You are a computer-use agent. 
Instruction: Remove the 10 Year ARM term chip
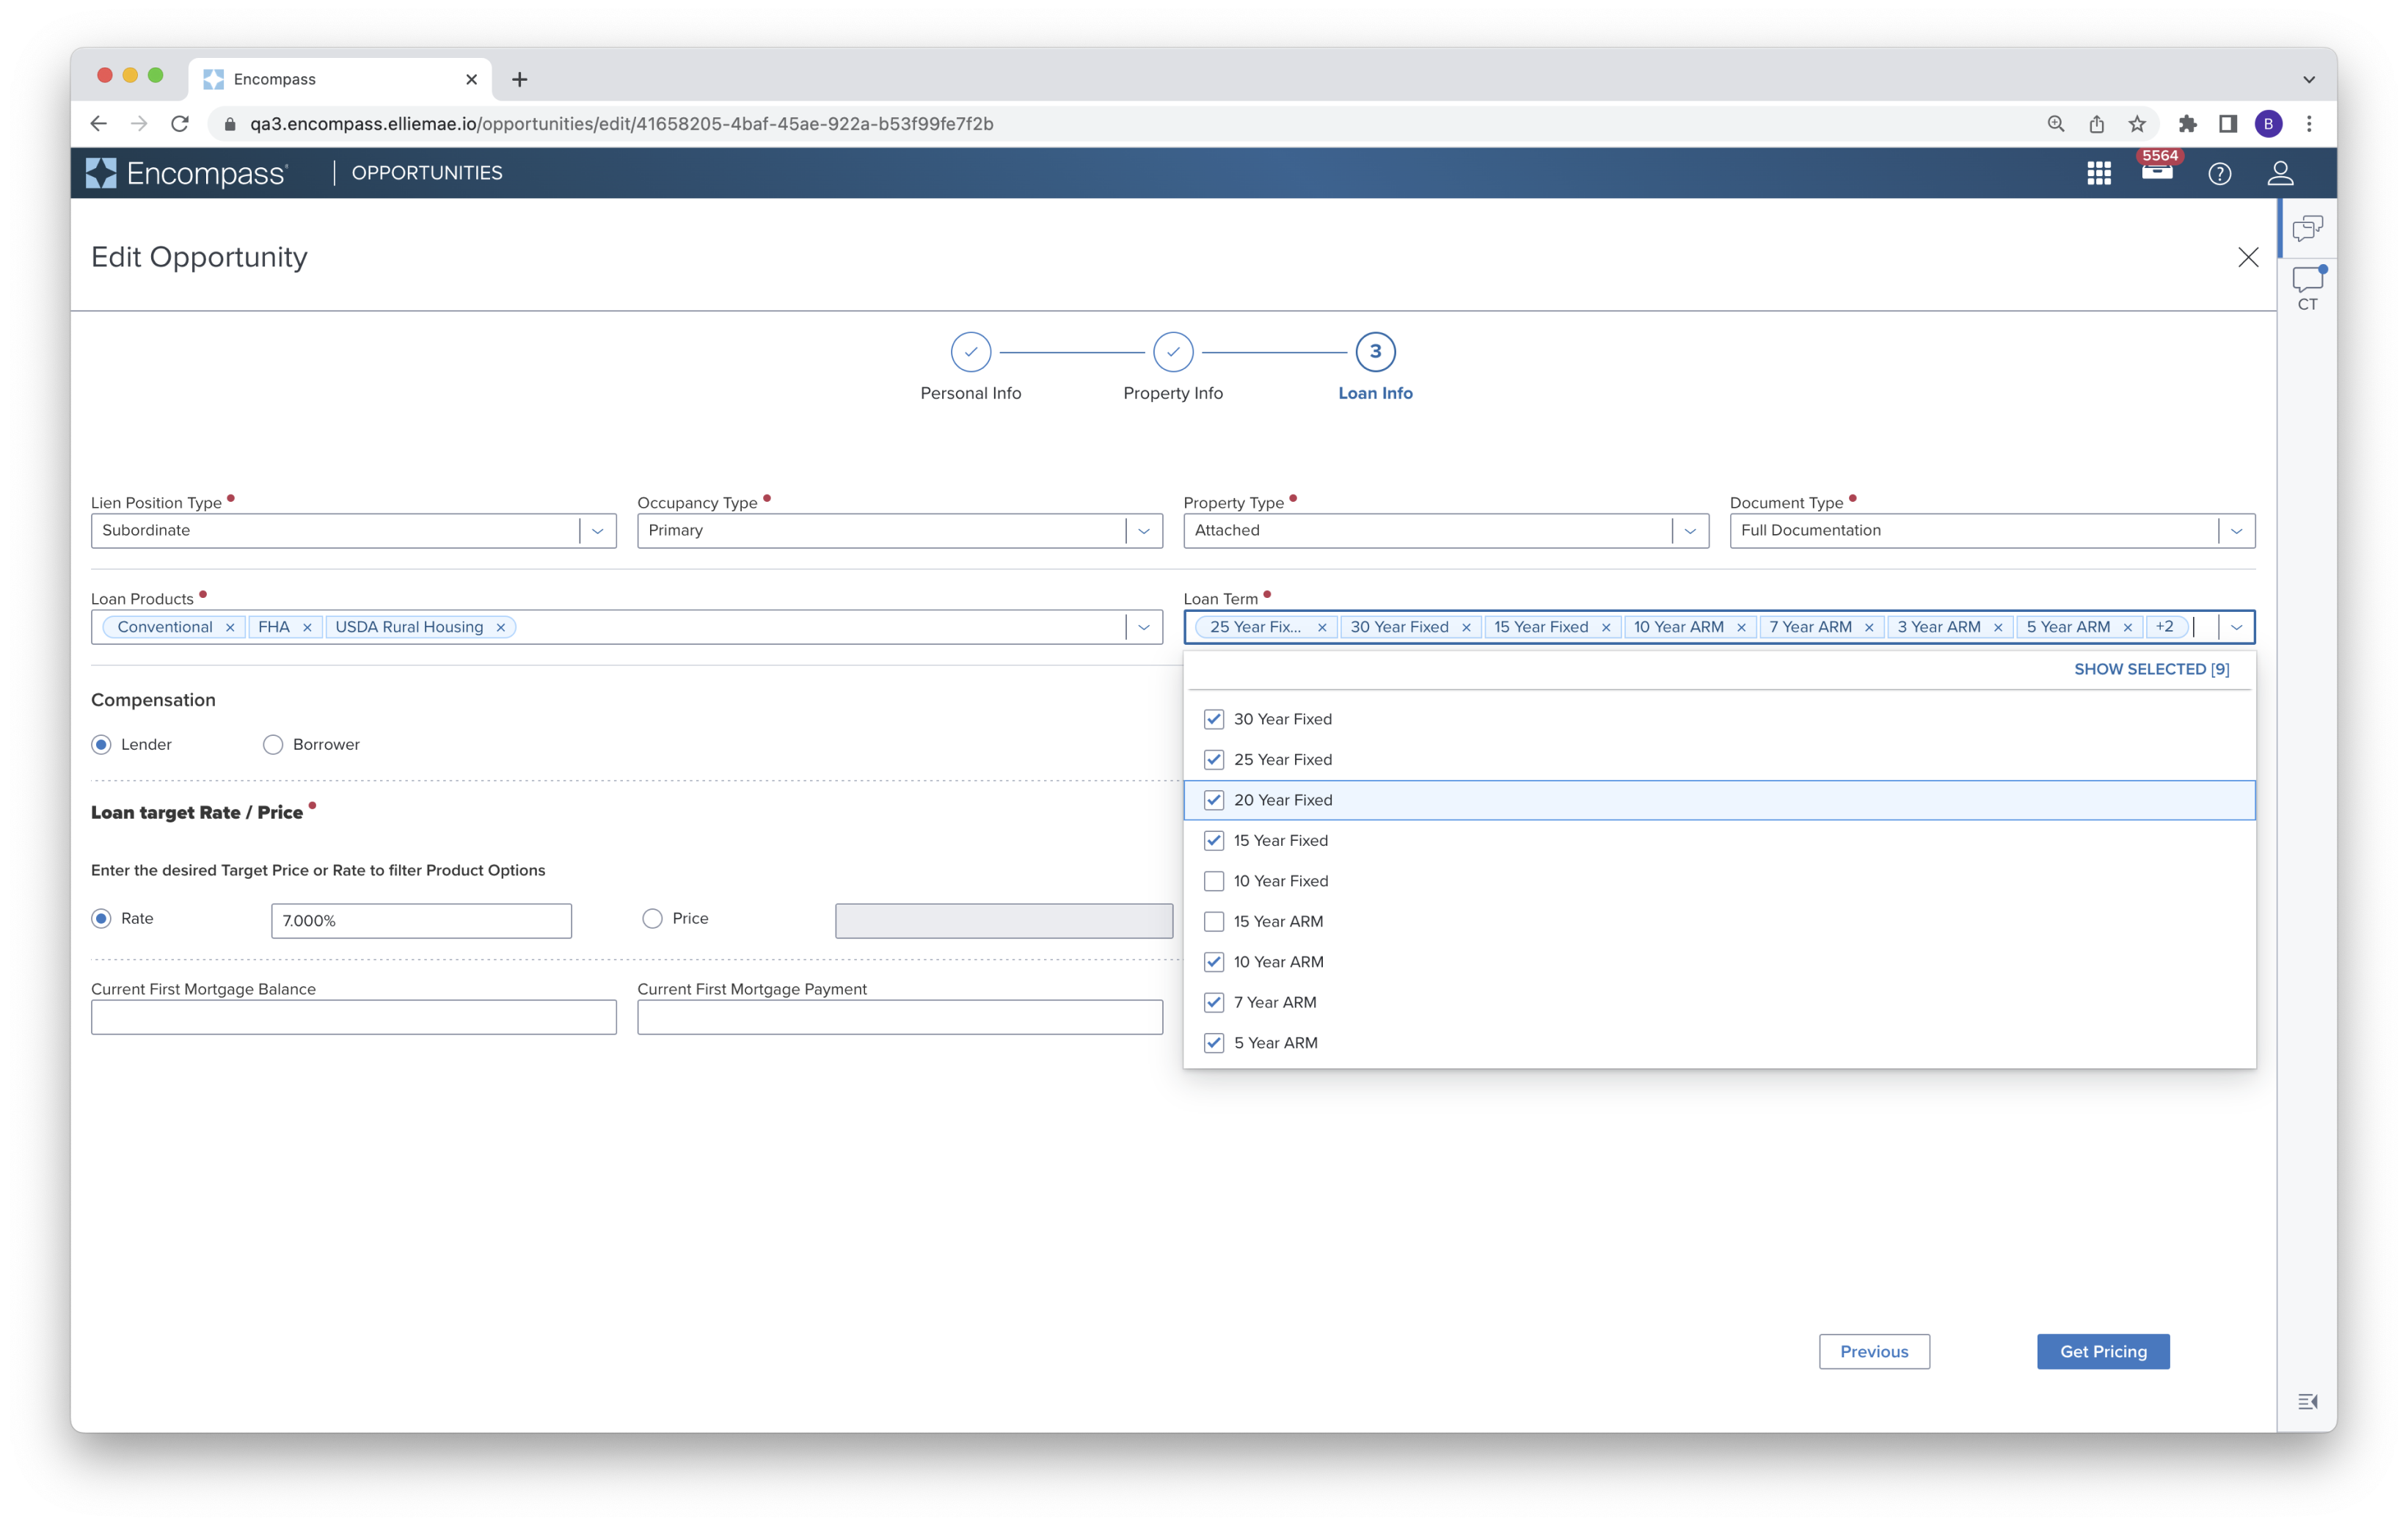1741,627
